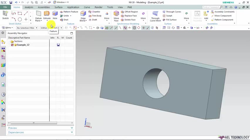This screenshot has width=250, height=140.
Task: Click the Assembly Navigator horizontal scrollbar
Action: point(33,123)
